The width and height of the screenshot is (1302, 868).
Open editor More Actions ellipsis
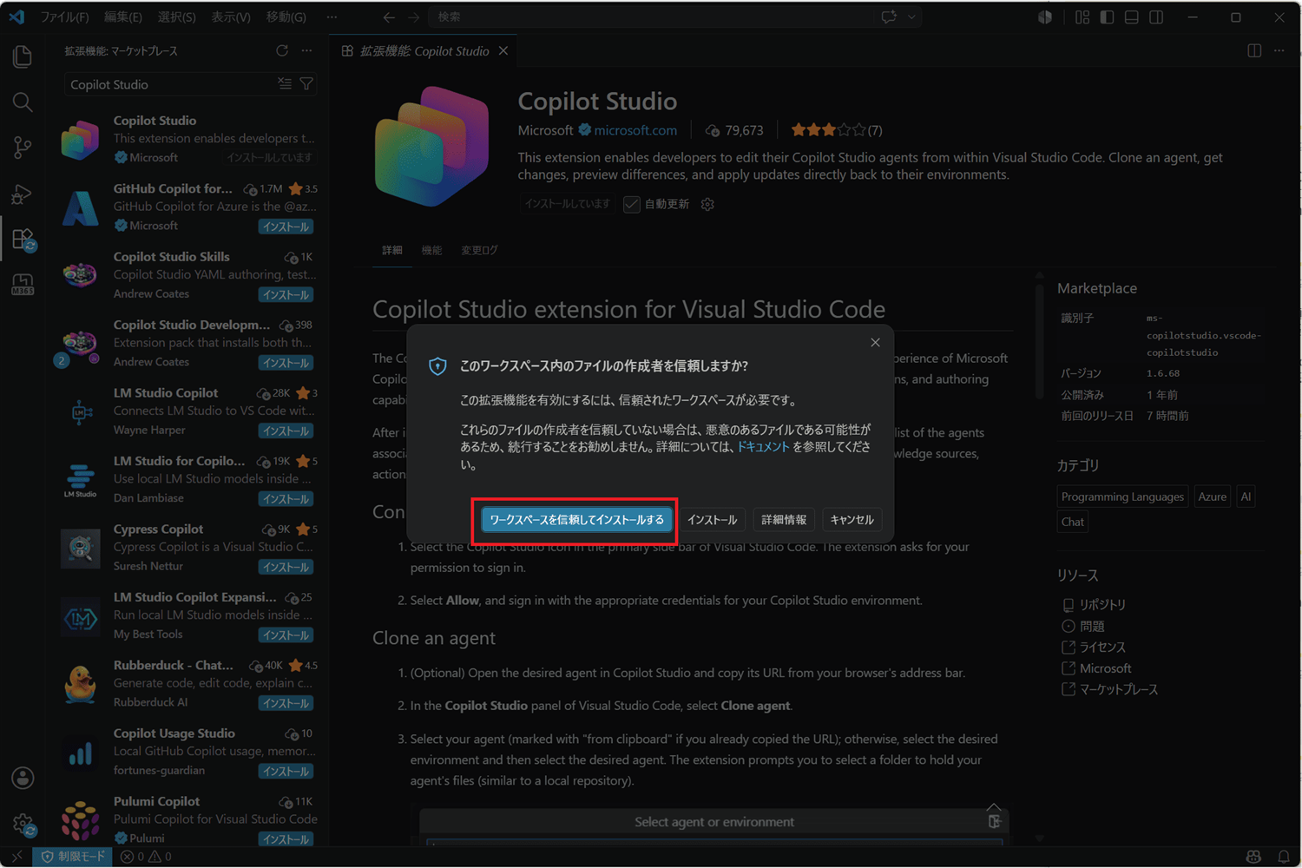[1279, 51]
